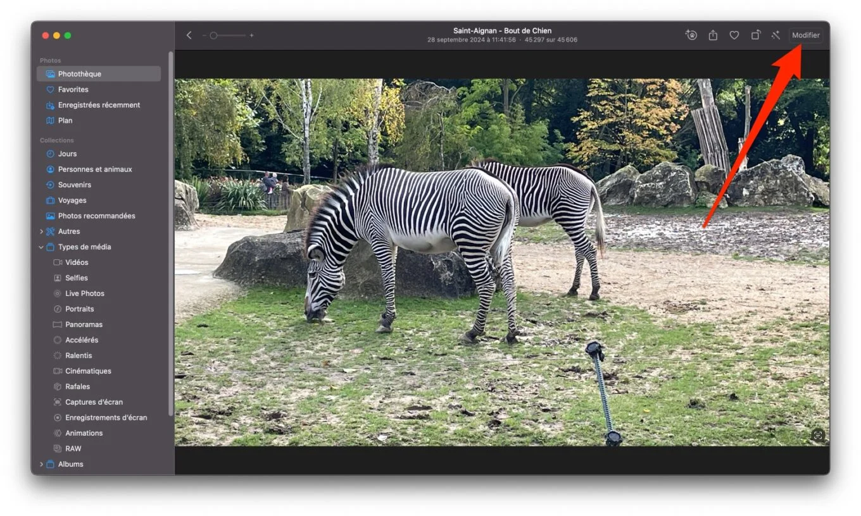Mark photo as favorite with heart icon

tap(734, 35)
